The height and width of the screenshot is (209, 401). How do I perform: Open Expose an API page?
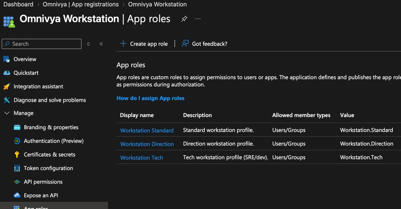(x=41, y=195)
